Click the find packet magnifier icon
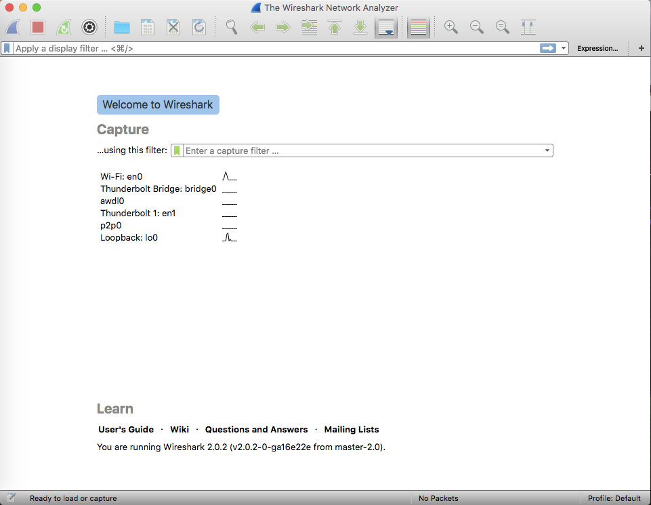 (232, 27)
